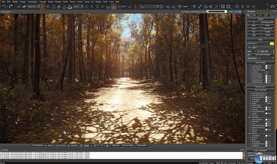Toggle the angle snap icon
277x164 pixels.
(130, 7)
